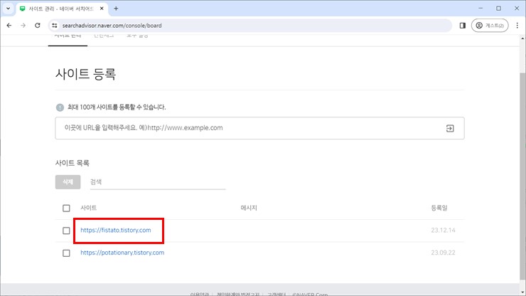The image size is (526, 296).
Task: Go back to the previous page
Action: click(9, 26)
